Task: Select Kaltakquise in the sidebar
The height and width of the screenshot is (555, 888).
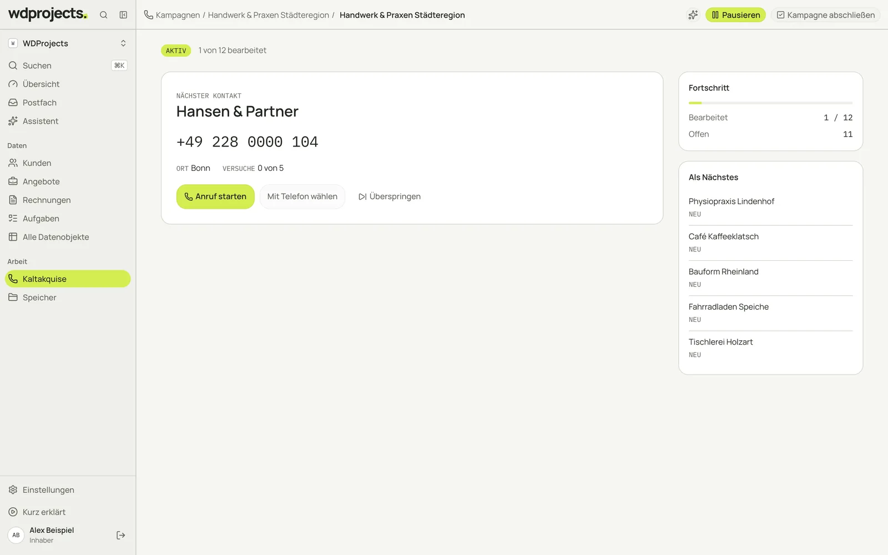Action: pyautogui.click(x=68, y=279)
